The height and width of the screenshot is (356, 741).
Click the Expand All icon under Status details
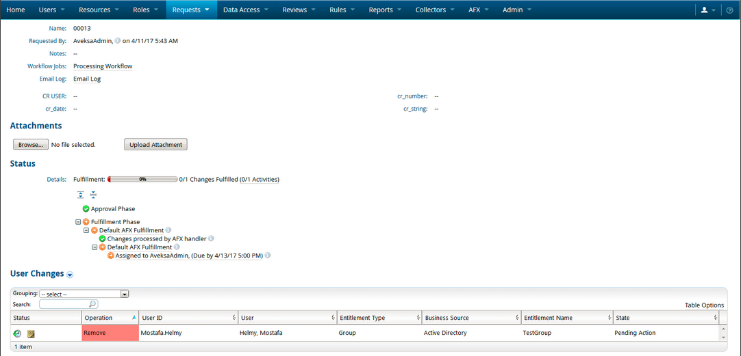pyautogui.click(x=81, y=194)
